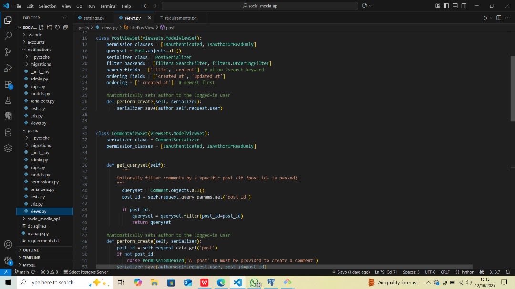The width and height of the screenshot is (515, 289).
Task: Collapse the notifications folder
Action: pyautogui.click(x=39, y=49)
